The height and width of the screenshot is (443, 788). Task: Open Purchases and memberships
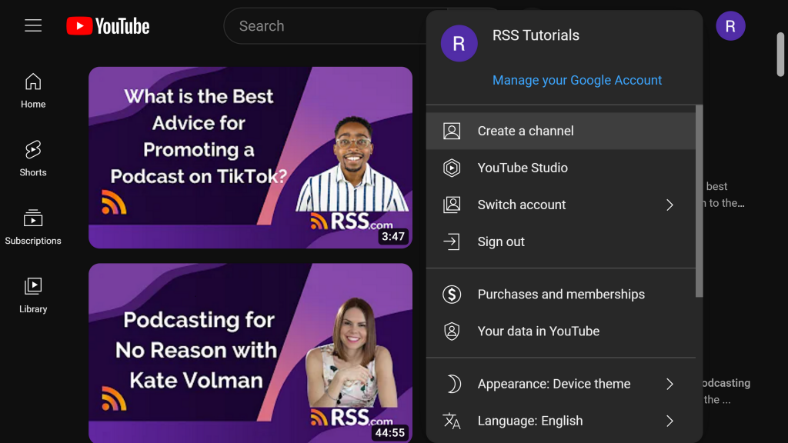pyautogui.click(x=561, y=295)
